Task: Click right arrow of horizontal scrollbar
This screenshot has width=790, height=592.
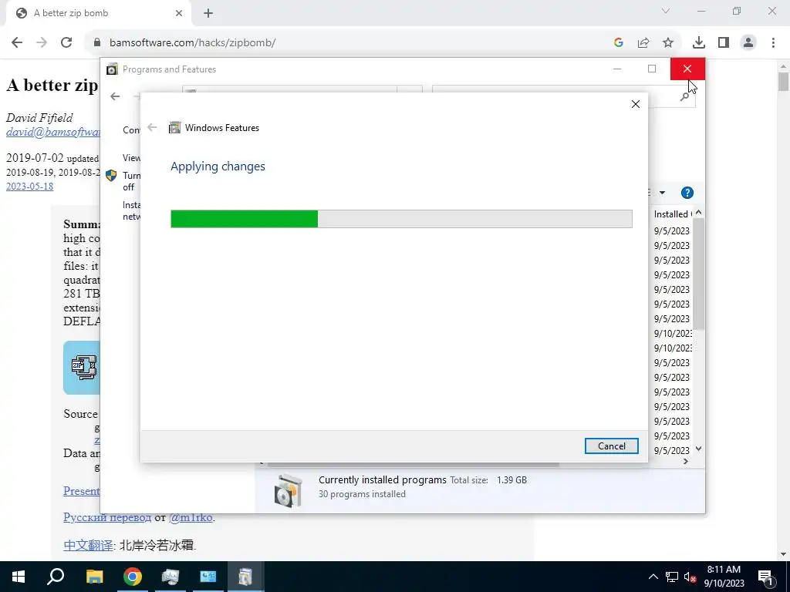Action: [x=685, y=461]
